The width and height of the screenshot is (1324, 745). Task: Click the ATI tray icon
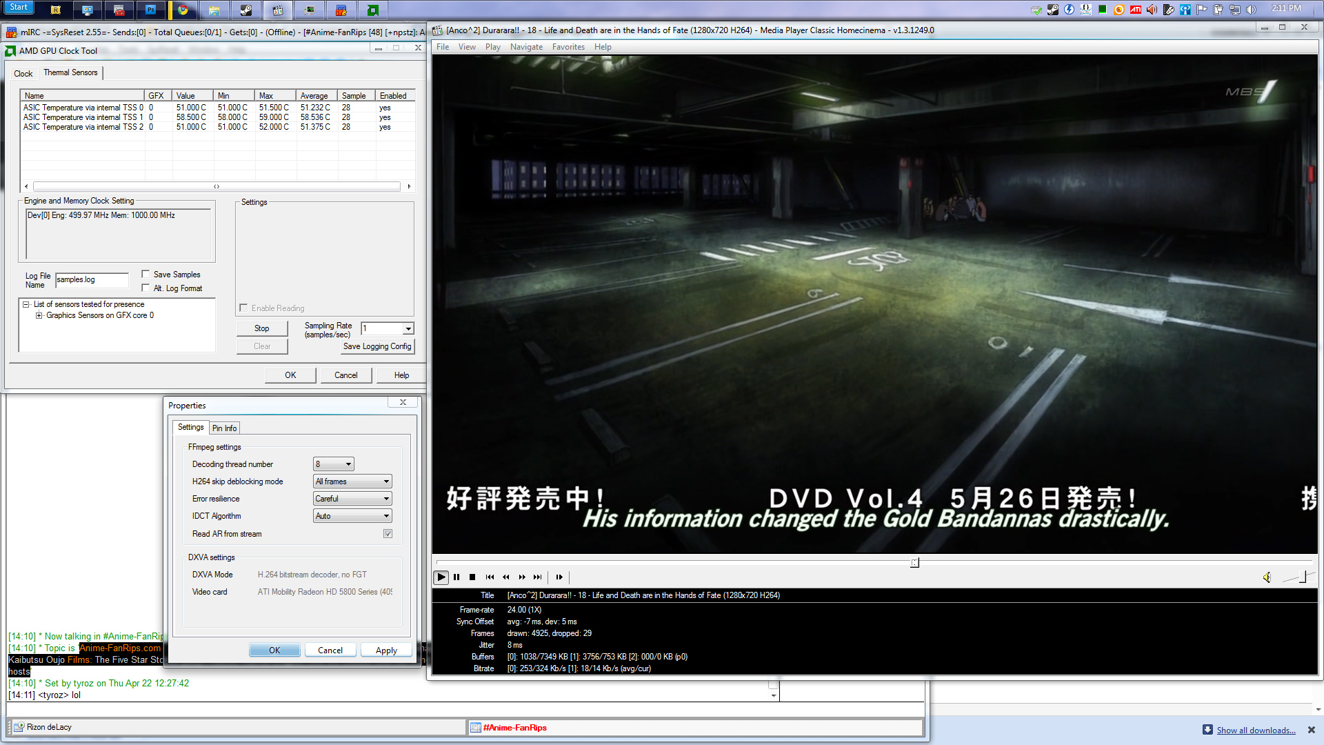click(x=1135, y=10)
